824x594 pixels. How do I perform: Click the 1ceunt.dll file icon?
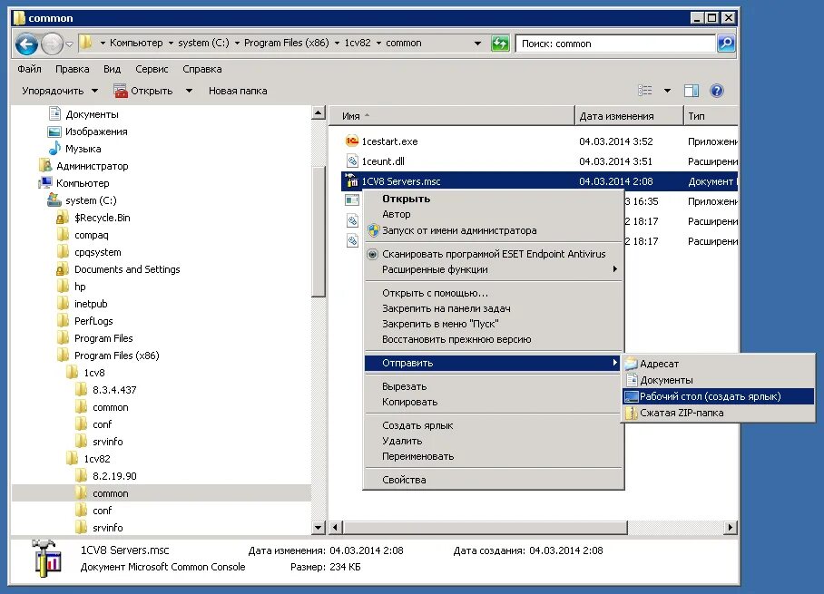[352, 161]
